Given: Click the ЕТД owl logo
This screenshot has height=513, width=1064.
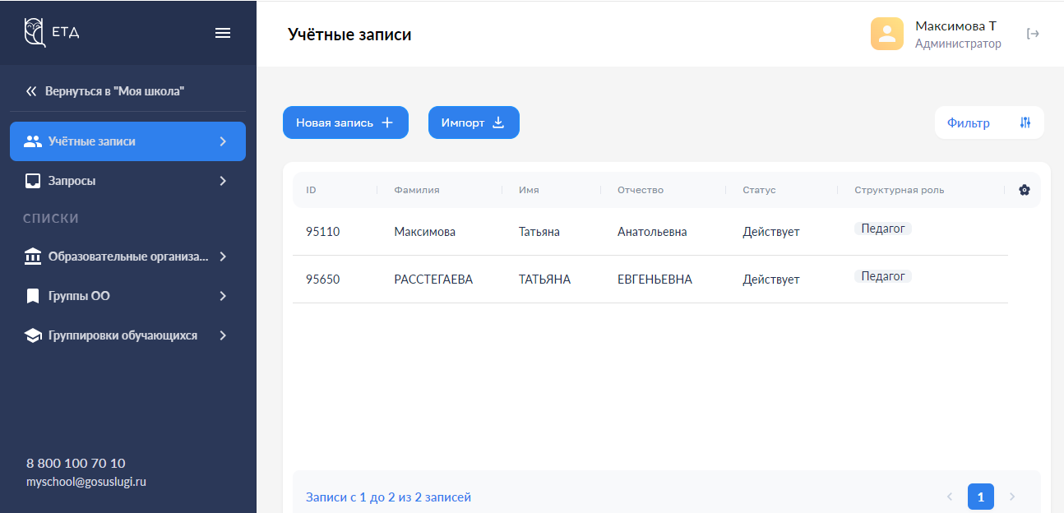Looking at the screenshot, I should [35, 33].
